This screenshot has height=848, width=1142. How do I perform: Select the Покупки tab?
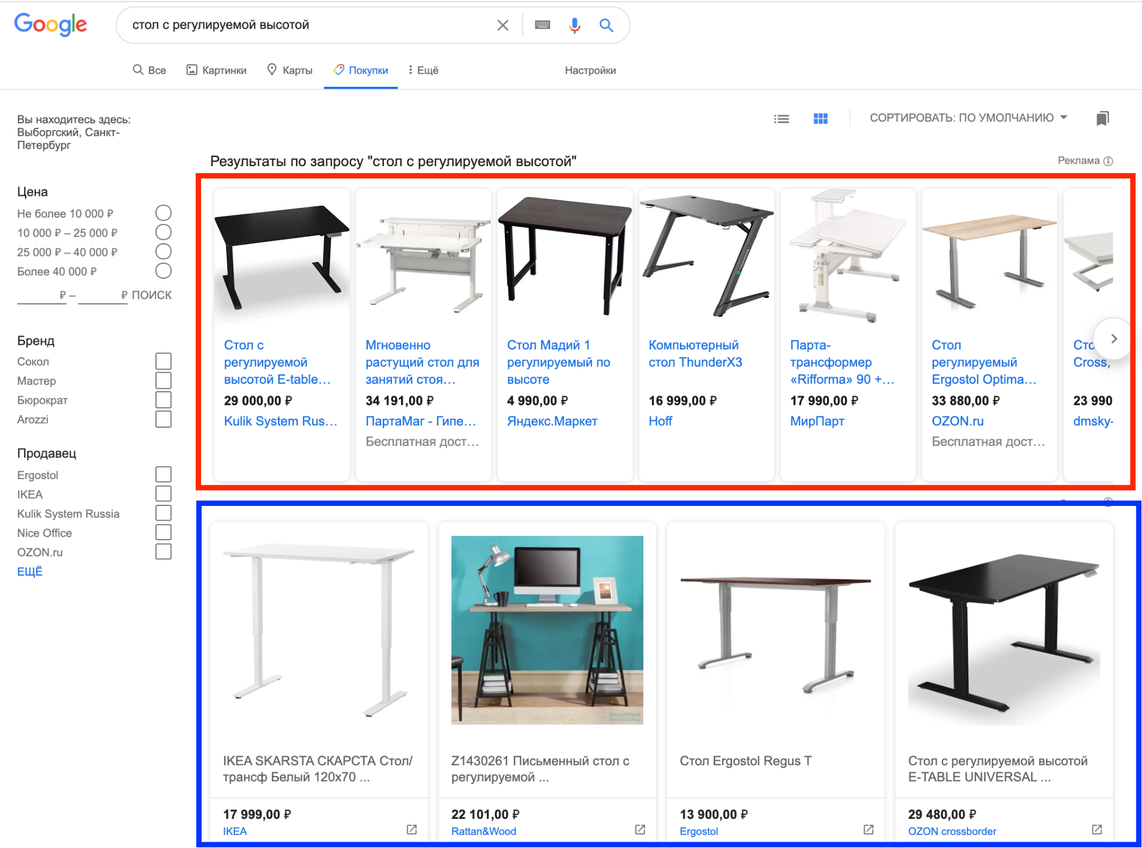click(361, 70)
